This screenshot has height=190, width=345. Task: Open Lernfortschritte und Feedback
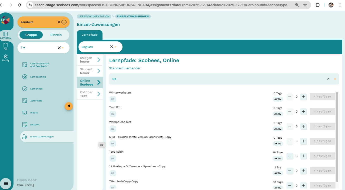(x=39, y=65)
